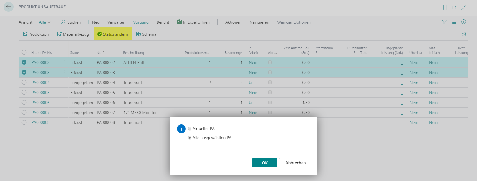Sort by the Nr. column header
The width and height of the screenshot is (477, 181).
(100, 53)
